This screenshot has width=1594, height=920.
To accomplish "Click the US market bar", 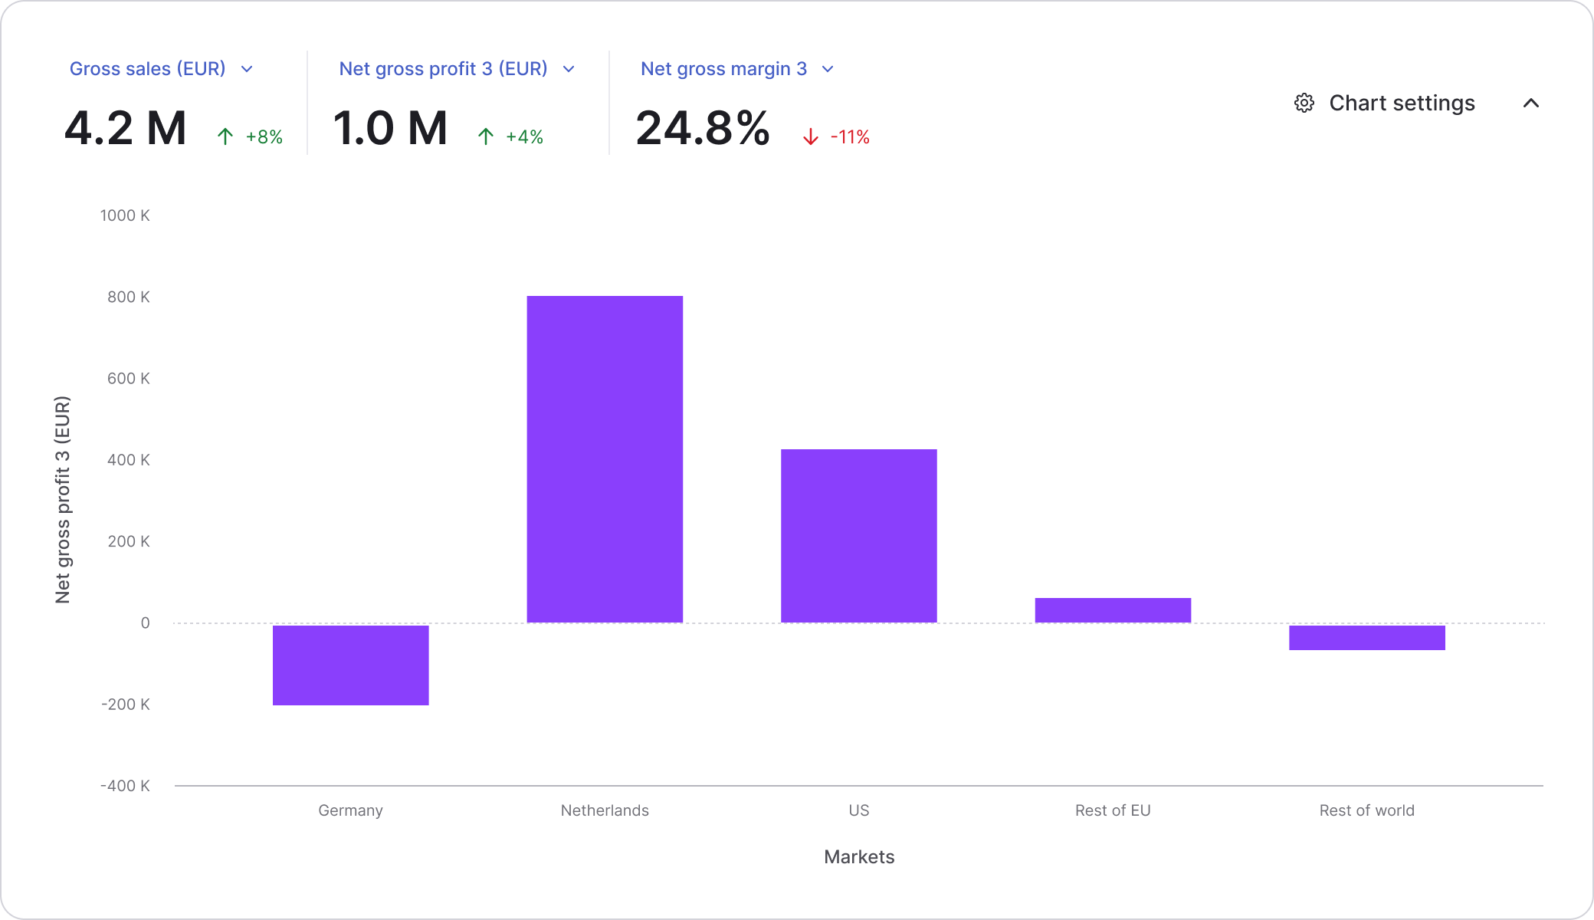I will click(858, 535).
